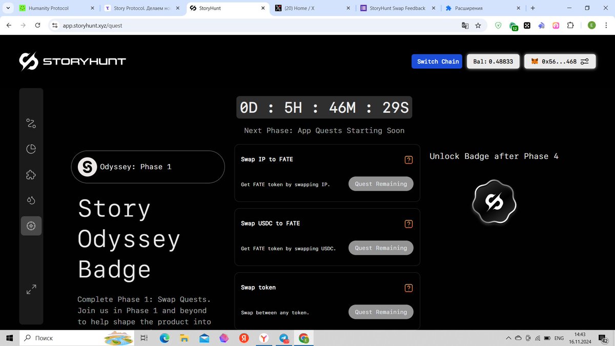The width and height of the screenshot is (615, 346).
Task: Open Task View on the taskbar
Action: (x=145, y=338)
